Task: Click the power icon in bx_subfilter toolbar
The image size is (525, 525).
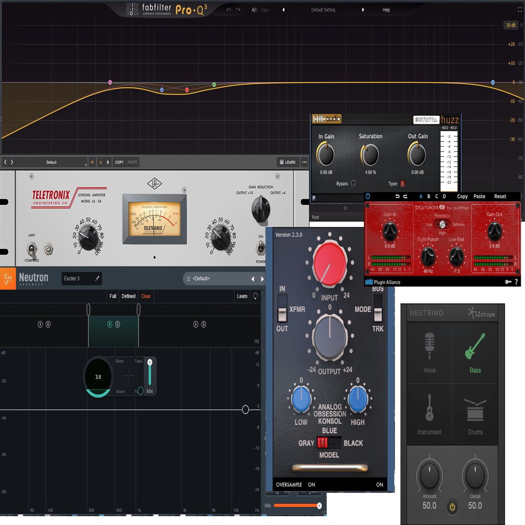Action: pos(368,196)
